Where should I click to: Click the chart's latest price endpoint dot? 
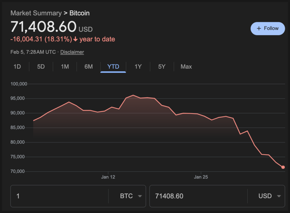tap(283, 167)
